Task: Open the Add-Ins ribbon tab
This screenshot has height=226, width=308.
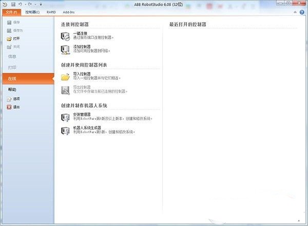Action: pos(69,12)
